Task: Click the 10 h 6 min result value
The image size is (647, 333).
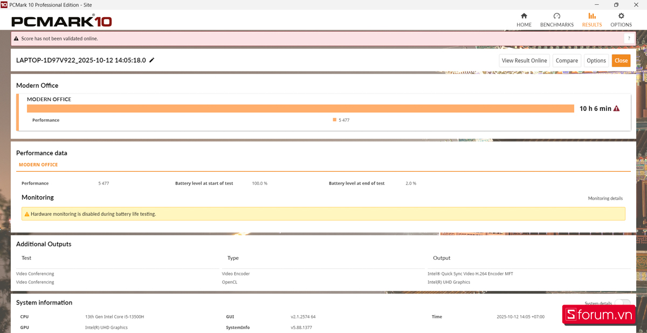Action: click(595, 109)
